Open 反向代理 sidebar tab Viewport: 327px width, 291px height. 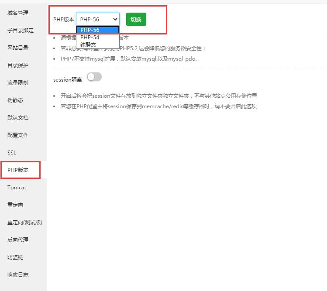coord(18,240)
